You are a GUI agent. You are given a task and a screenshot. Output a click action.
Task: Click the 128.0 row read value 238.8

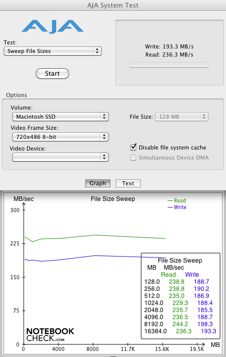177,282
